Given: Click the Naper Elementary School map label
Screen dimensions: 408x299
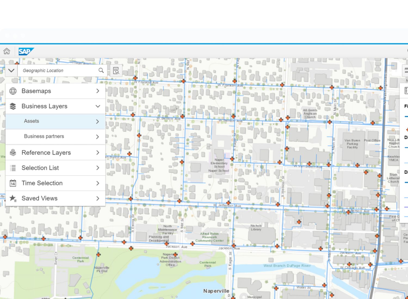Looking at the screenshot, I should tap(219, 163).
